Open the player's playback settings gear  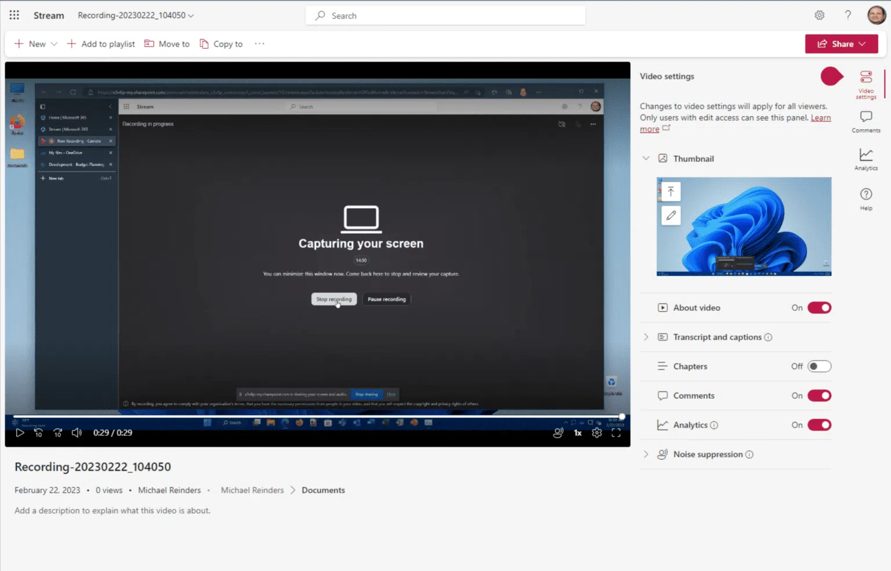[597, 432]
